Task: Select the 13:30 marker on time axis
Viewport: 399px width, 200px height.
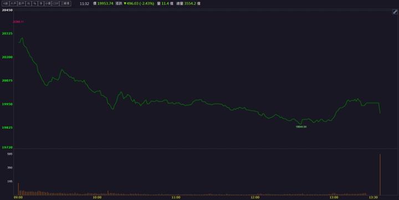Action: coord(374,197)
